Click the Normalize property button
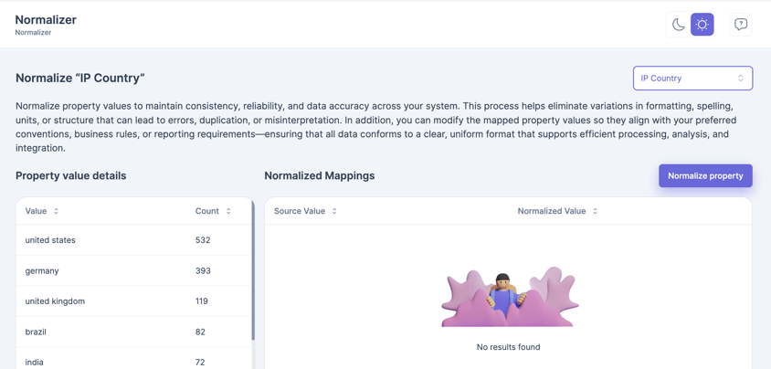The height and width of the screenshot is (369, 771). coord(705,176)
